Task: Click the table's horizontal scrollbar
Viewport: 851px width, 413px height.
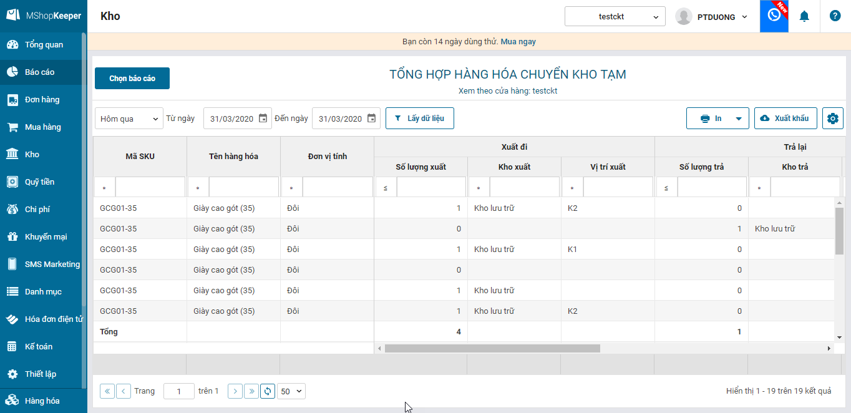Action: [x=492, y=349]
